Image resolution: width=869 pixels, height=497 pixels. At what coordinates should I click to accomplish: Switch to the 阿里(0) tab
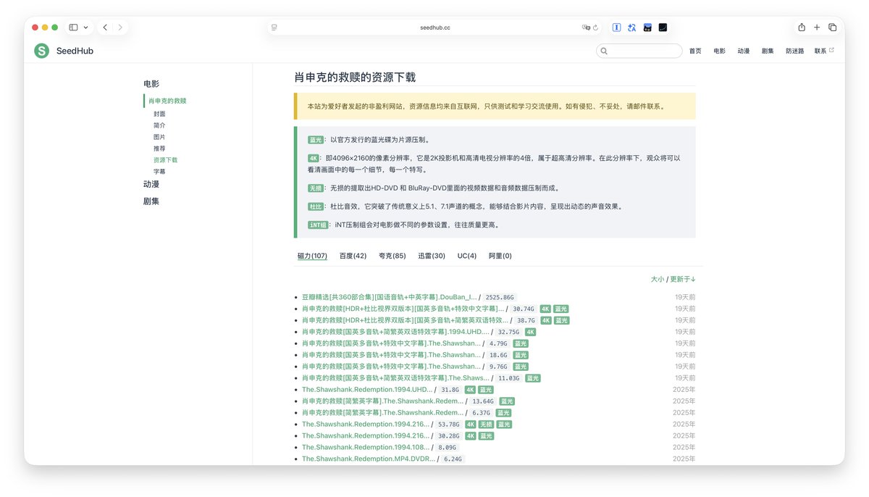500,256
